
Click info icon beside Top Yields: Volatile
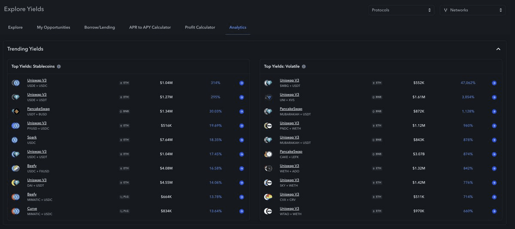[304, 67]
